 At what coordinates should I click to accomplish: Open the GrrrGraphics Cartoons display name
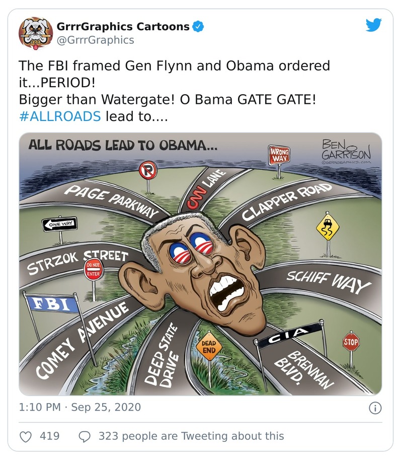pyautogui.click(x=123, y=26)
